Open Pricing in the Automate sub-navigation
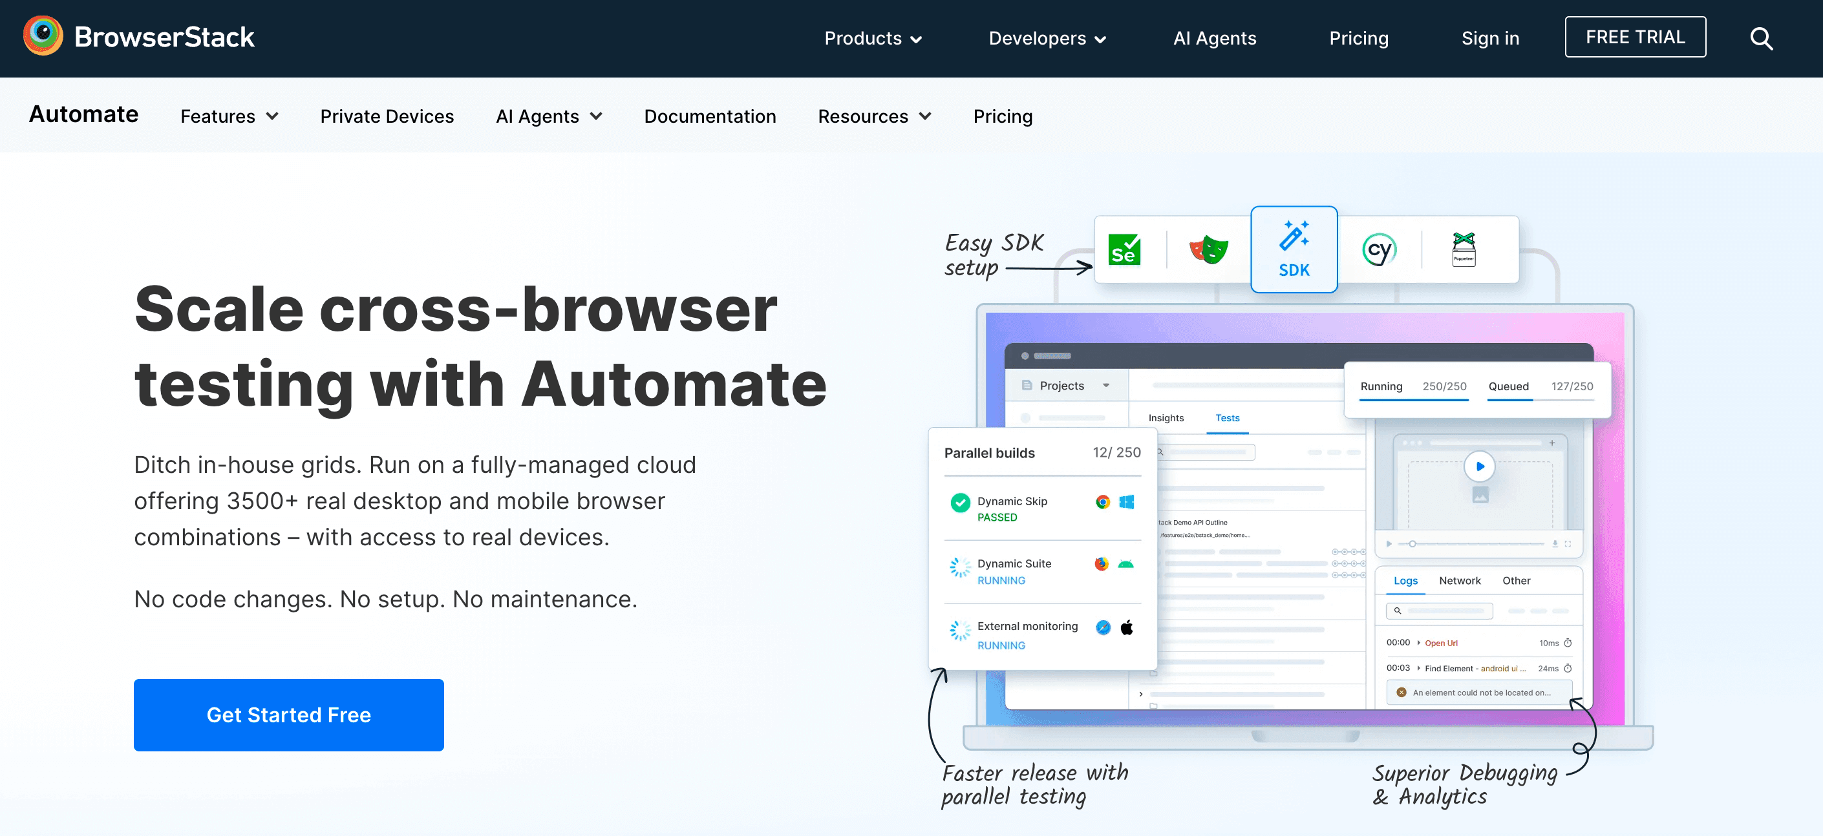Screen dimensions: 1823x836 [1002, 116]
